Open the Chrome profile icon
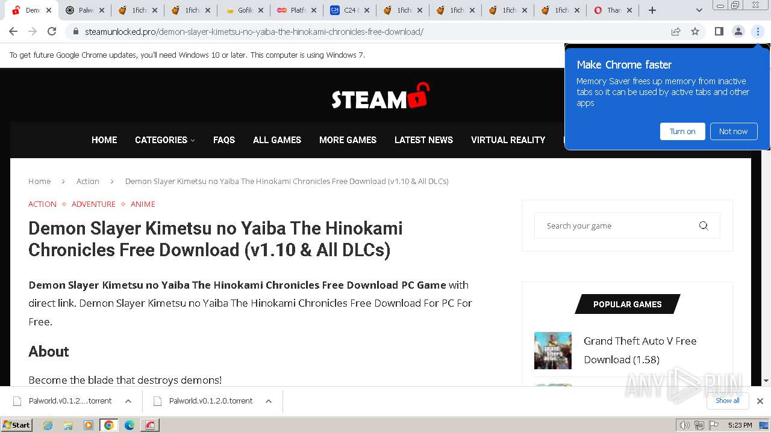Viewport: 771px width, 433px height. [738, 31]
